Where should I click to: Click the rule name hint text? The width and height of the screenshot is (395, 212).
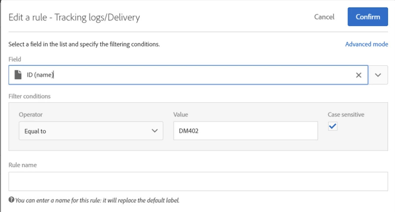97,200
